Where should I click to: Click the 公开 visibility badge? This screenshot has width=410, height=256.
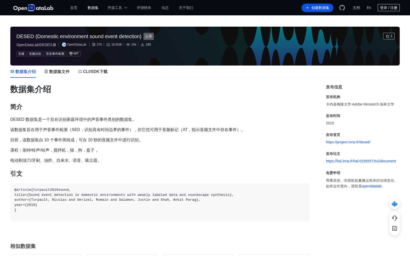(x=149, y=36)
